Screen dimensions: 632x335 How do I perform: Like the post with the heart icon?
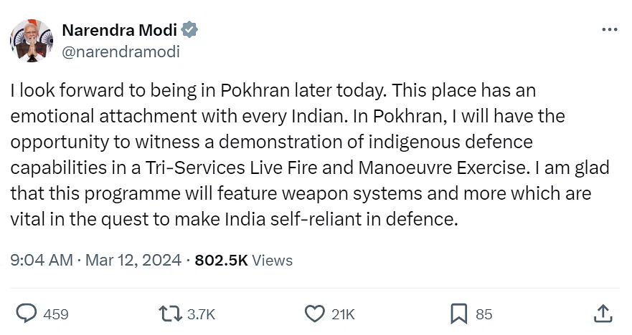coord(315,314)
